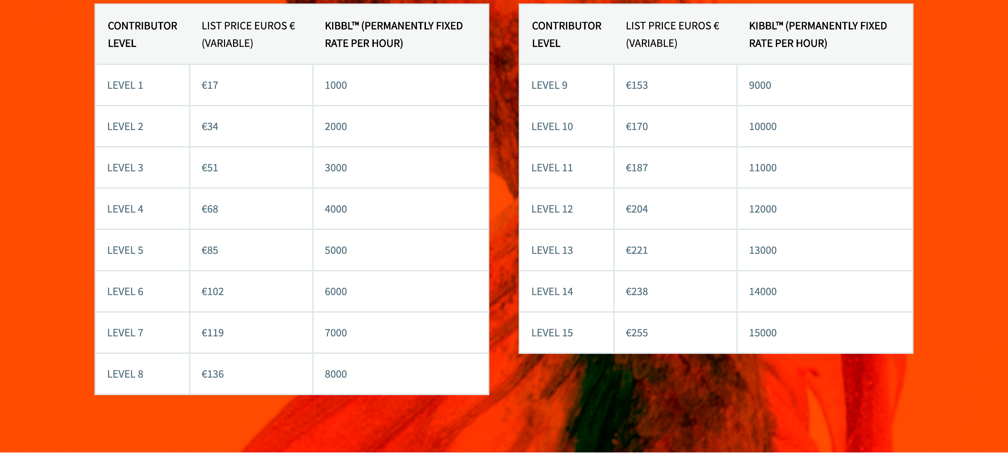Click the 1000 KIBBL rate cell
Image resolution: width=1008 pixels, height=457 pixels.
tap(401, 85)
